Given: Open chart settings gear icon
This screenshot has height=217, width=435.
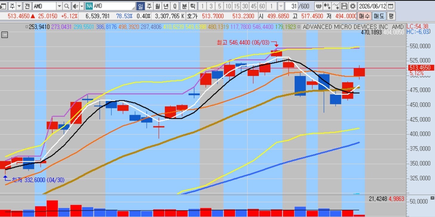Looking at the screenshot, I should click(353, 6).
